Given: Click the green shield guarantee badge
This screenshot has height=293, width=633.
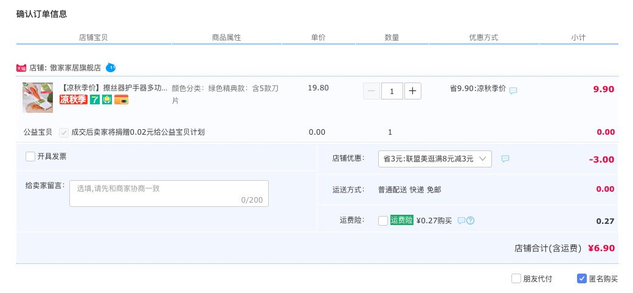Looking at the screenshot, I should 107,99.
